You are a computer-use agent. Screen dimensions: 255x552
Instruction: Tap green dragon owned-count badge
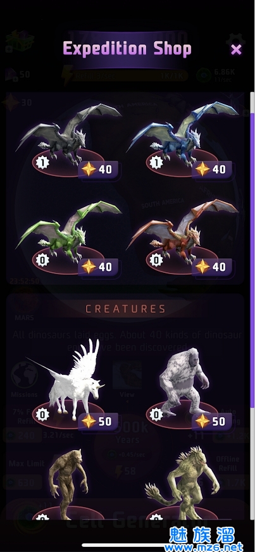pos(42,260)
